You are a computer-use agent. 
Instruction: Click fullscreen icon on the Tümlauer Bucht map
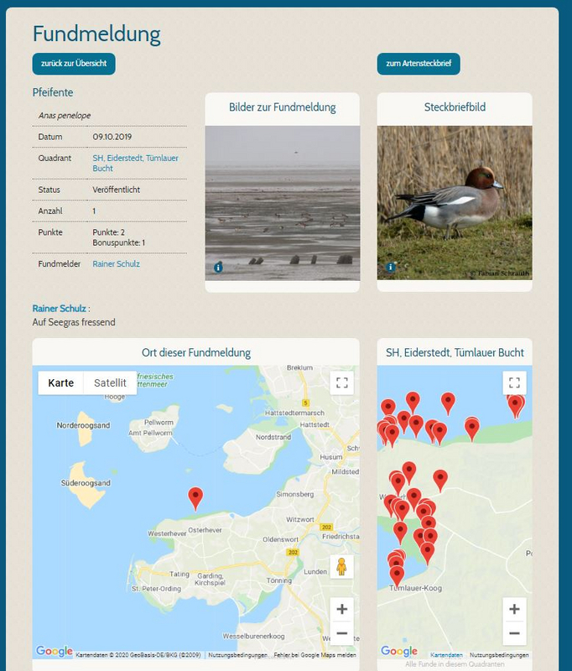pos(514,383)
